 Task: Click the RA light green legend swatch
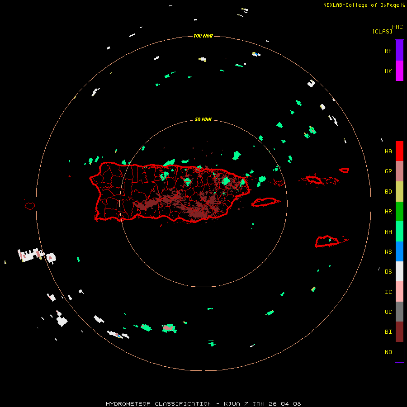point(399,232)
